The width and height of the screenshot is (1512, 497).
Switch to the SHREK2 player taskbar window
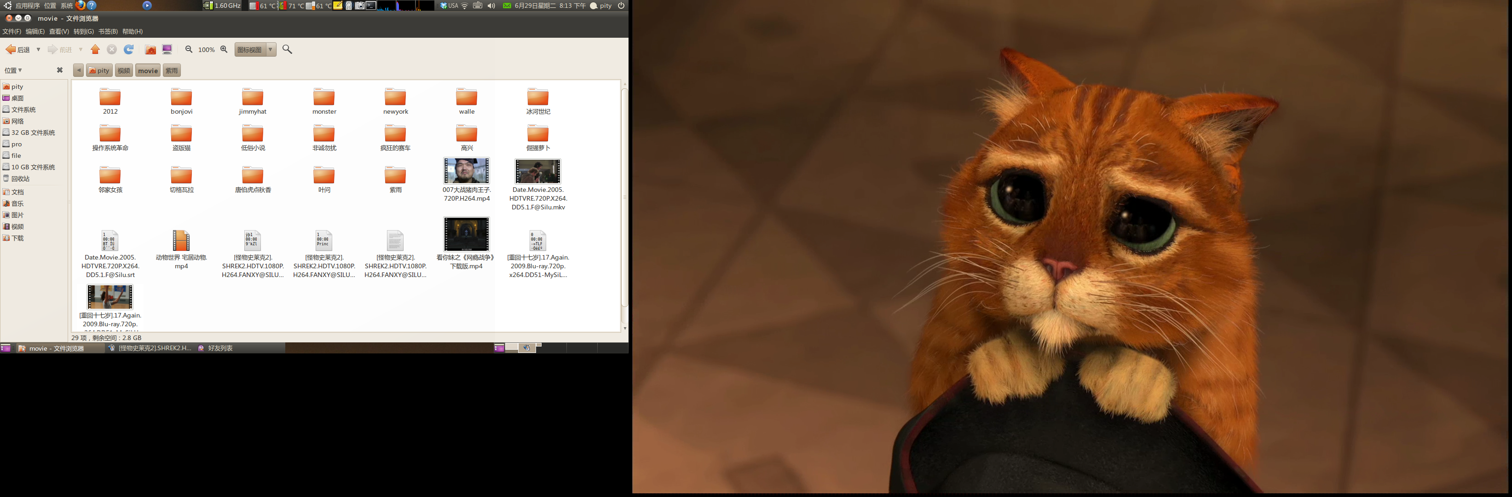150,348
